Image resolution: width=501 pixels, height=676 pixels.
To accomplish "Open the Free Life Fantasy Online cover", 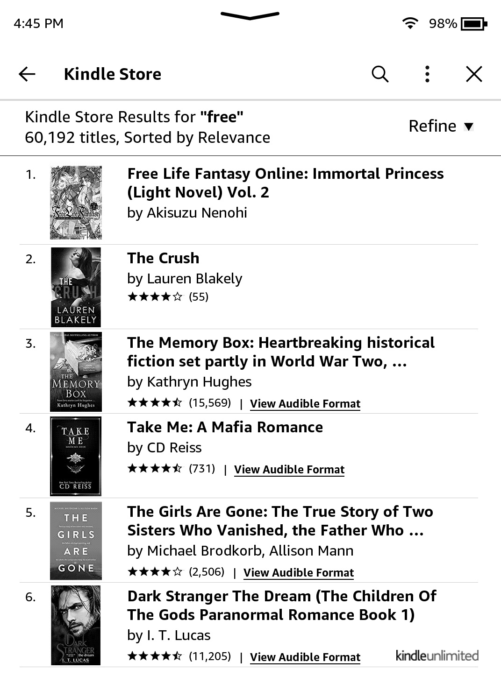I will (76, 202).
